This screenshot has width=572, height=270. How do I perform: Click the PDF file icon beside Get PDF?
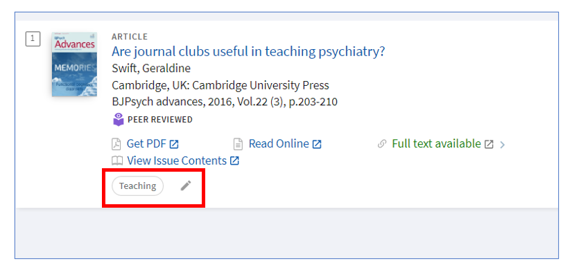point(116,144)
